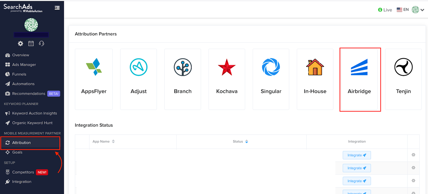Change language with EN flag selector
This screenshot has height=194, width=428.
point(403,10)
